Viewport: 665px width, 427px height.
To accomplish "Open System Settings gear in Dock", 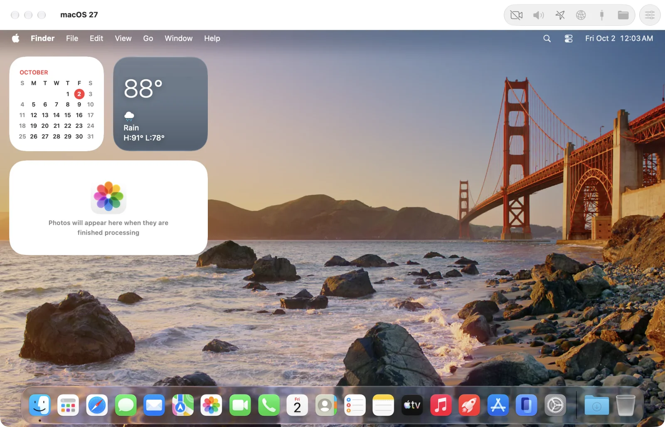I will tap(555, 405).
